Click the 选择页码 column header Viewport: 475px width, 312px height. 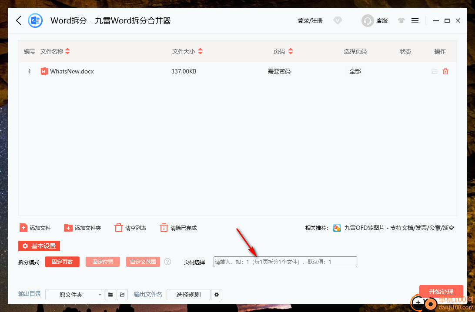point(355,51)
